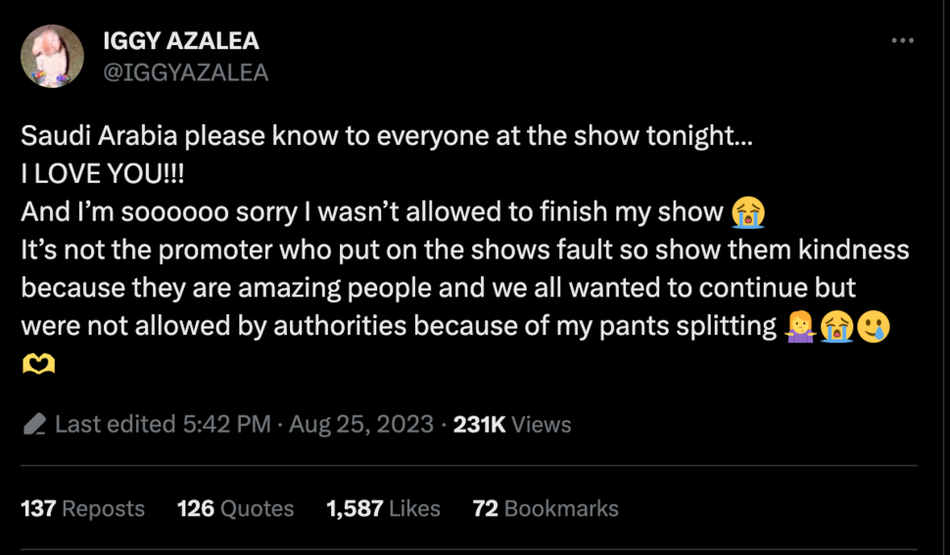Click the pencil edit-history icon
Screen dimensions: 950x555
coord(34,425)
